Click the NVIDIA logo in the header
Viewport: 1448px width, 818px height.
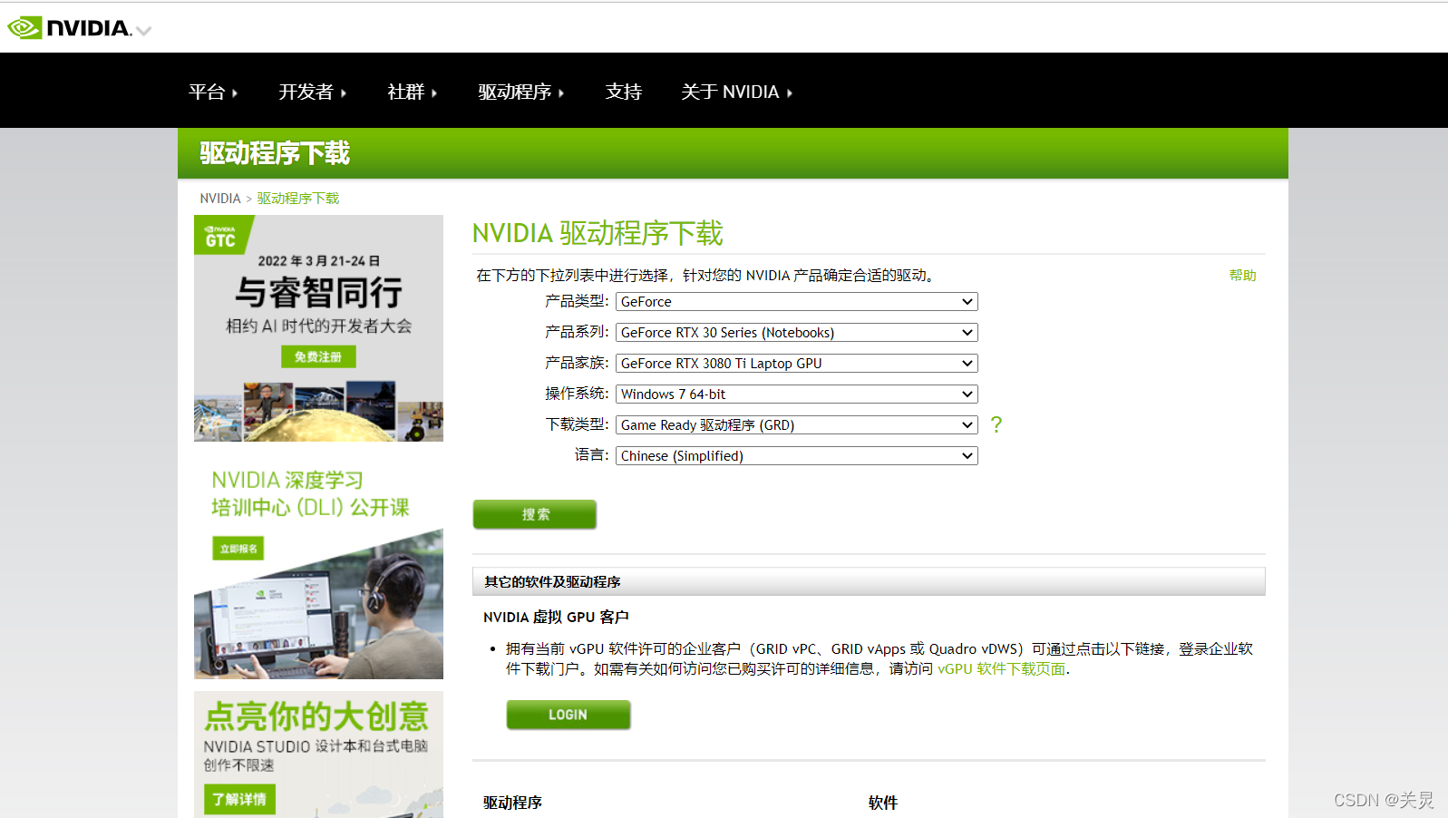[70, 28]
